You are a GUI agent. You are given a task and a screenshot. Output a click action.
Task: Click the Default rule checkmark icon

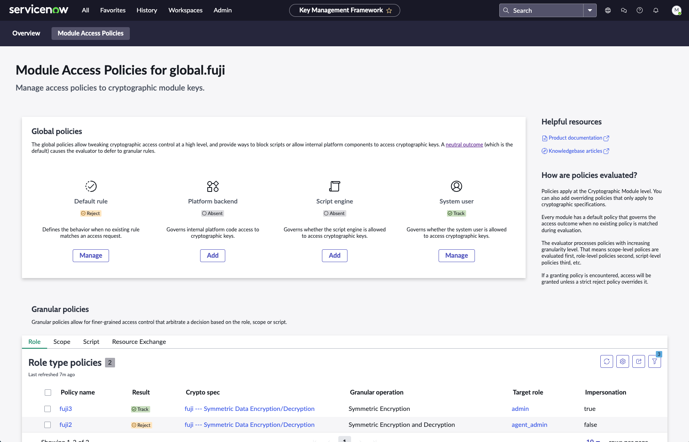[91, 186]
